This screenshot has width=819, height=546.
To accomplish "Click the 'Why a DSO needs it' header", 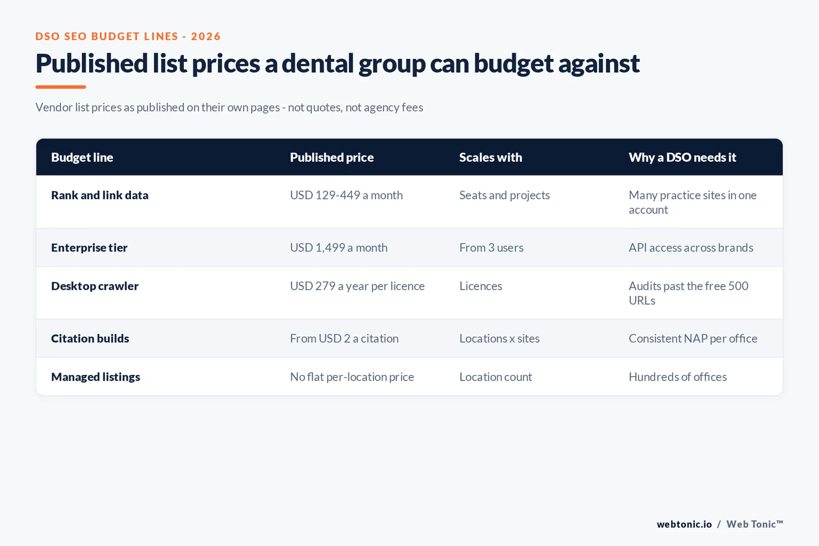I will coord(682,158).
